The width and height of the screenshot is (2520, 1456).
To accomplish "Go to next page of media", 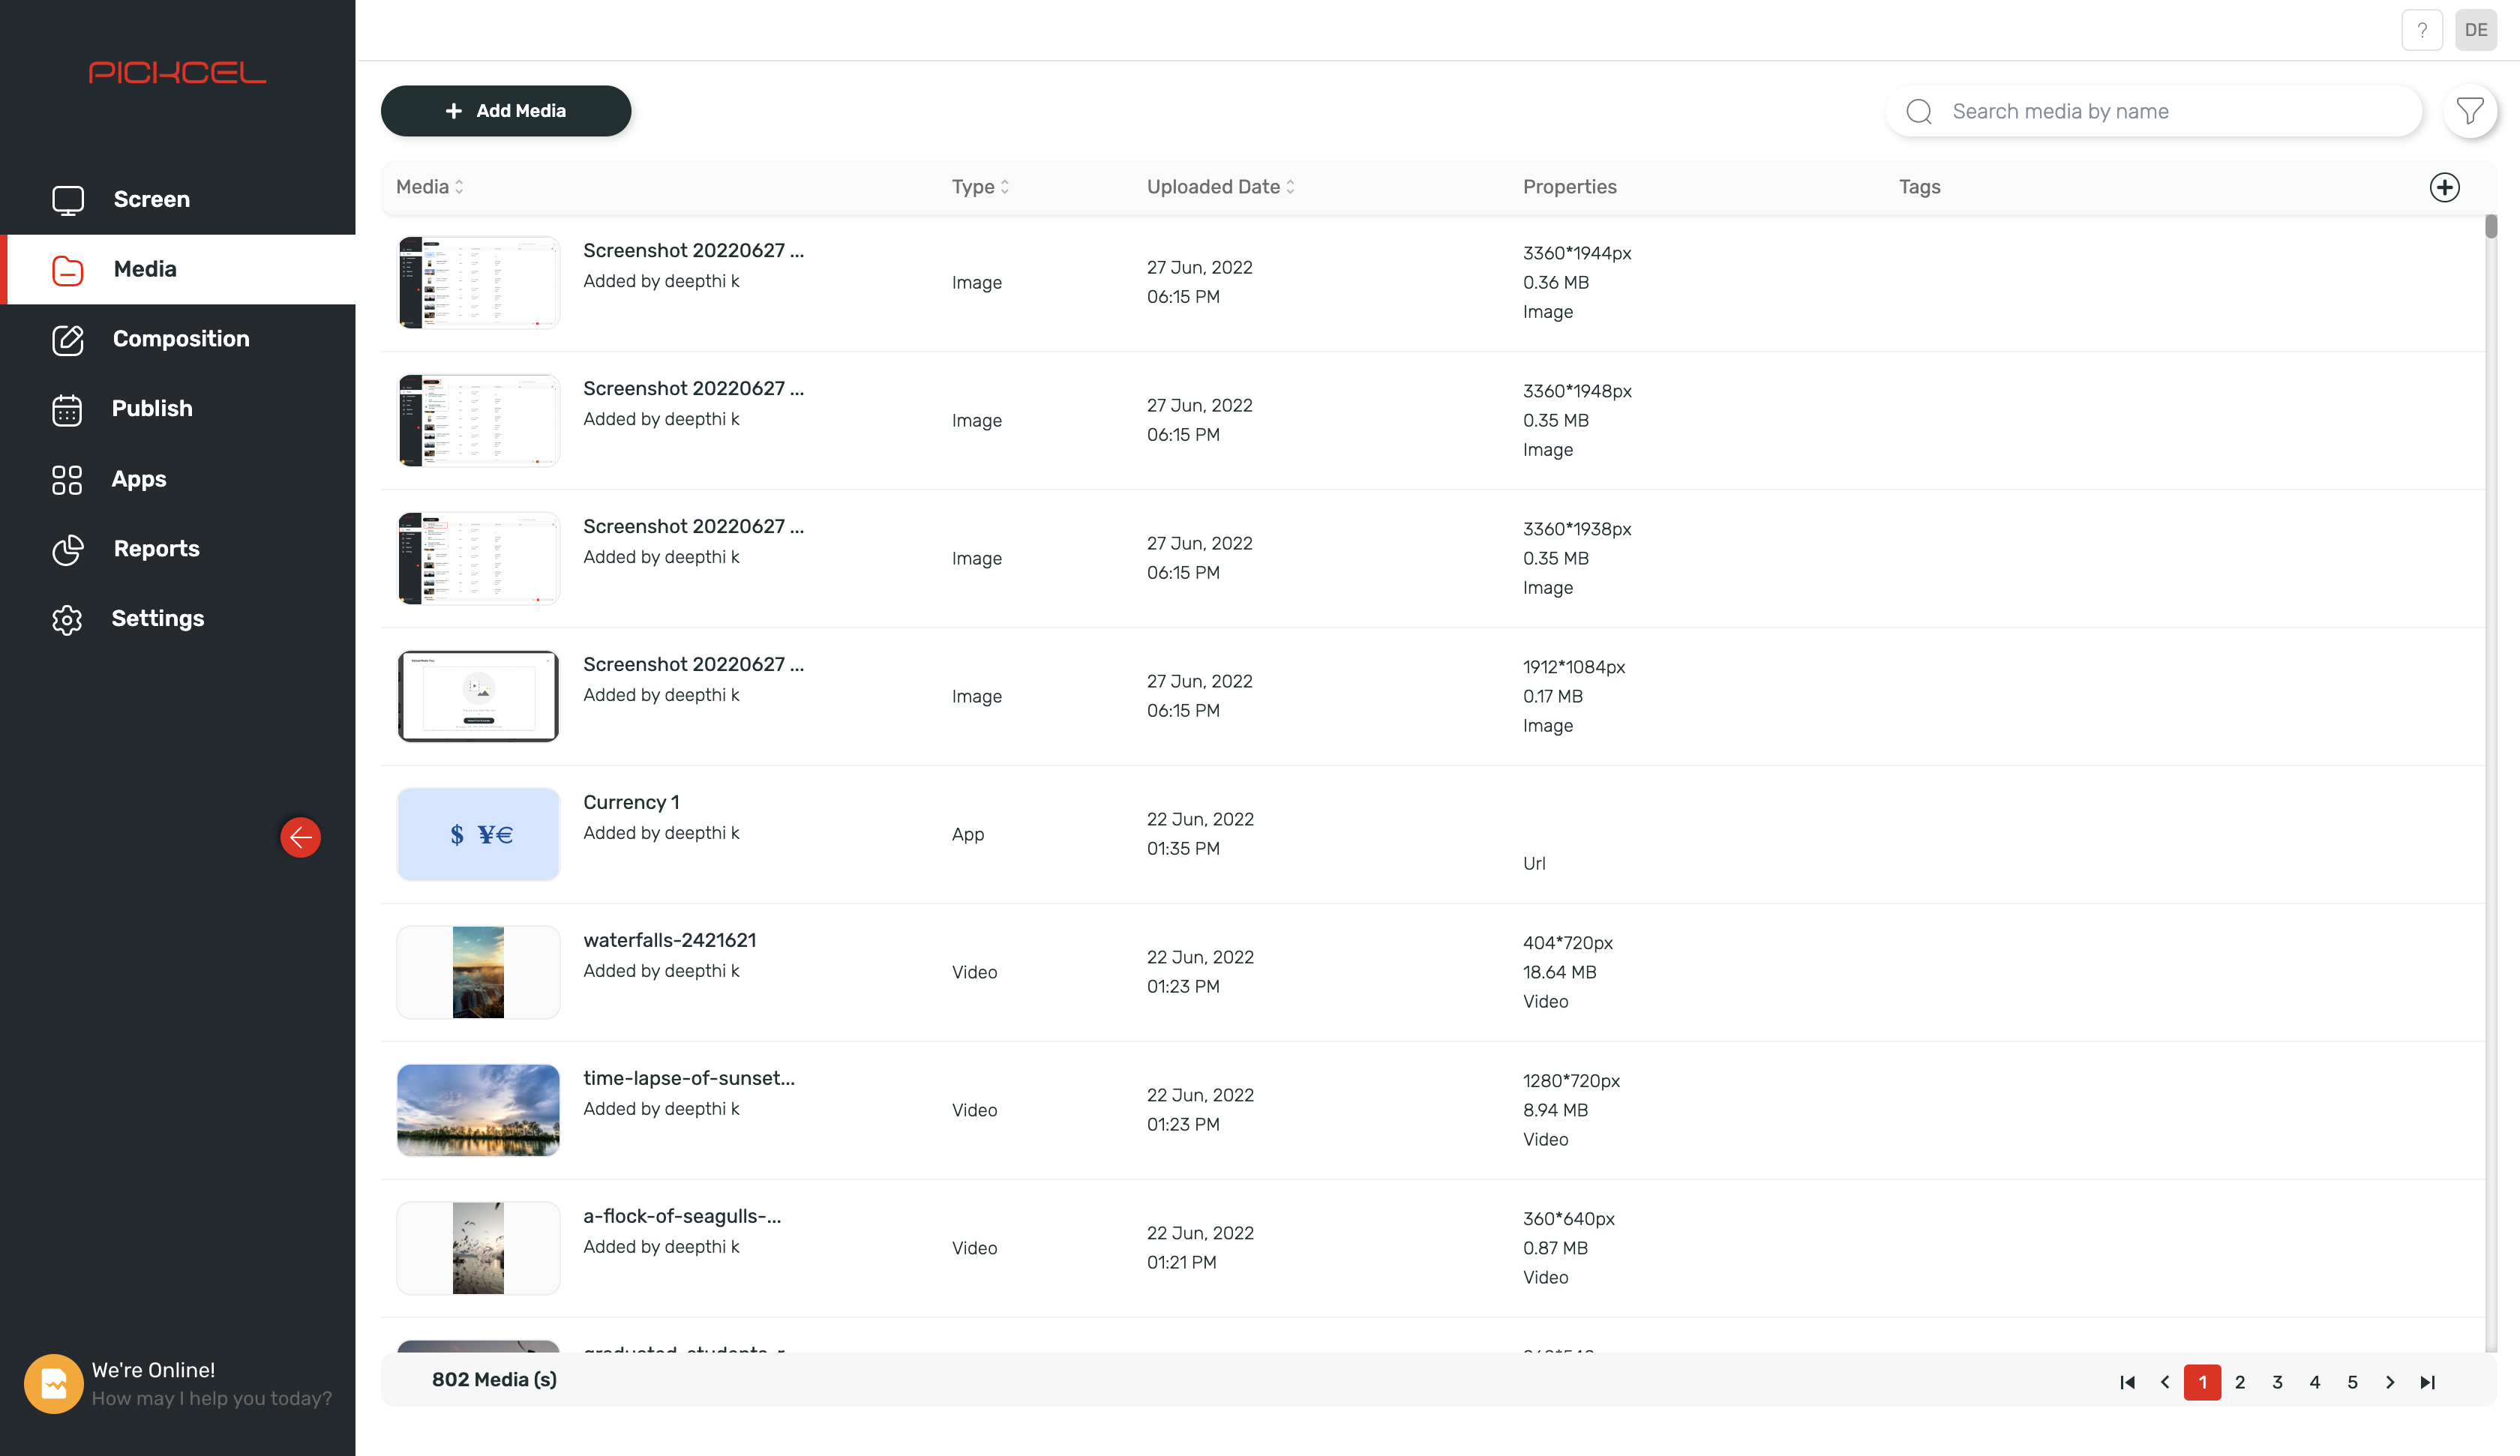I will pos(2390,1382).
